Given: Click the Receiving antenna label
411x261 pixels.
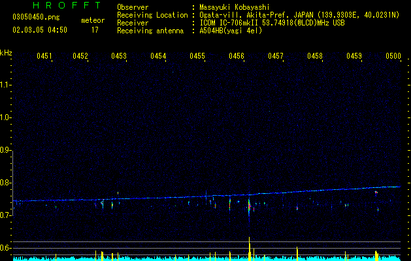Looking at the screenshot, I should (150, 31).
